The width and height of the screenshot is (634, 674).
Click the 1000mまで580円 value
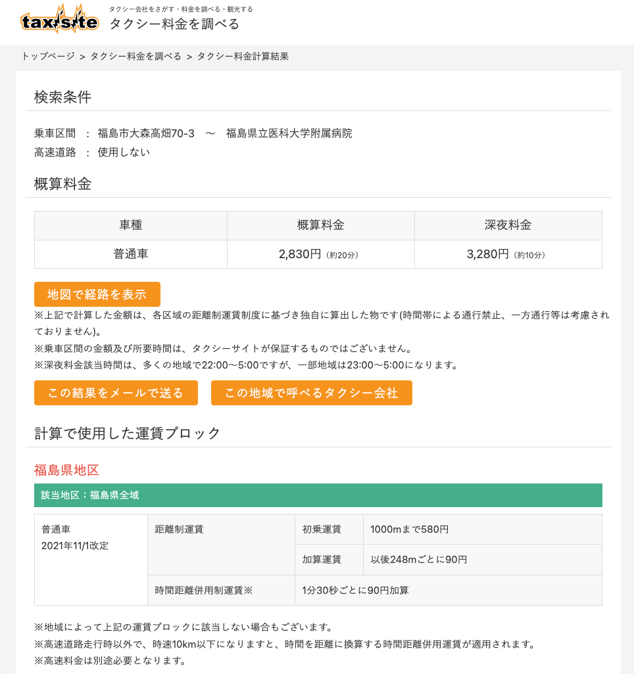(409, 529)
